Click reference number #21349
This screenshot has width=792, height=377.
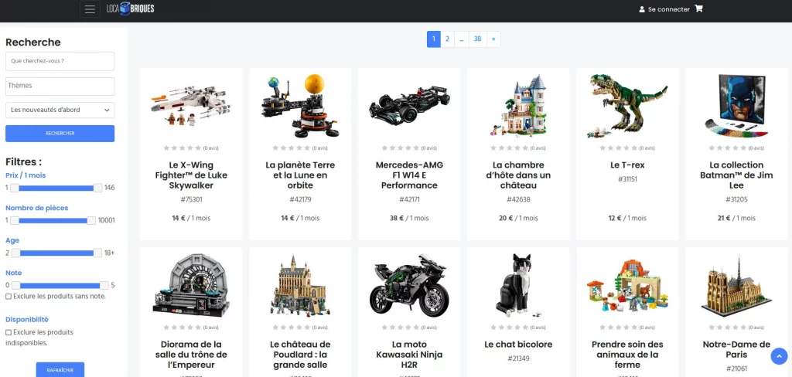[518, 358]
